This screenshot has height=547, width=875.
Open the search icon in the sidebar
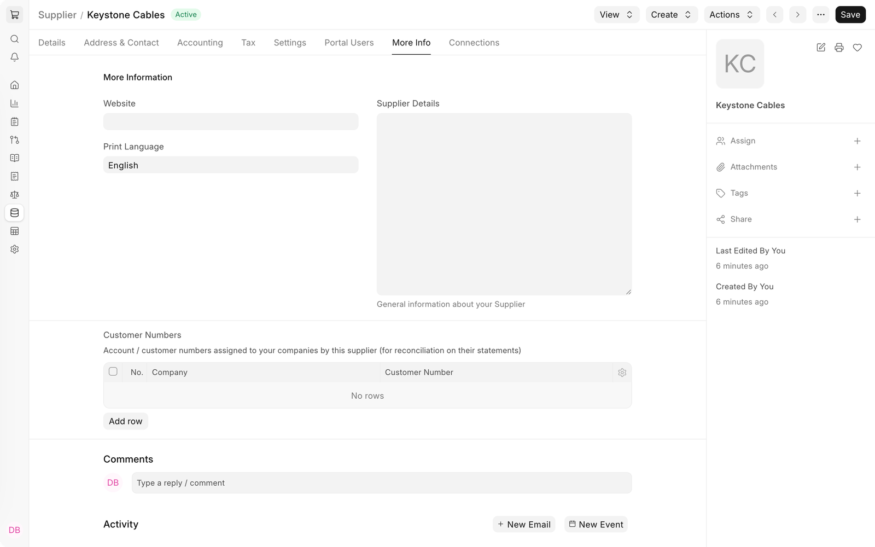(x=15, y=39)
